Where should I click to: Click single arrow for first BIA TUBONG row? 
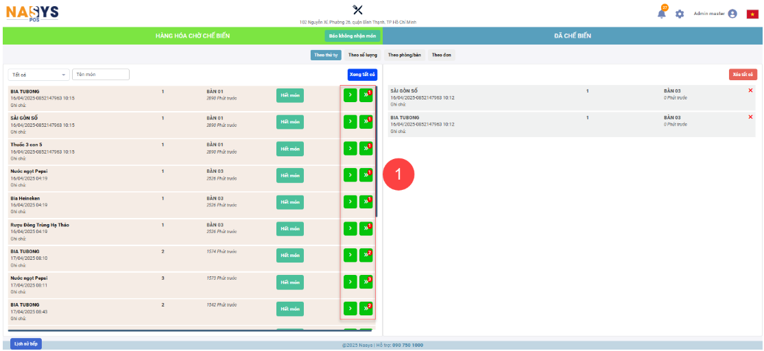click(350, 95)
